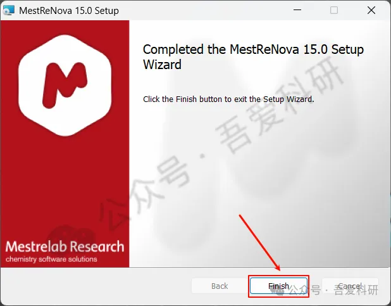
Task: Click the grayed-out maximize window button
Action: click(334, 10)
